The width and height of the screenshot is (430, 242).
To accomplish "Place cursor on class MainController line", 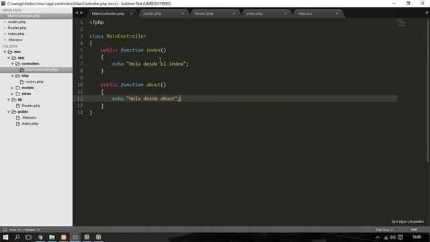I will point(118,36).
